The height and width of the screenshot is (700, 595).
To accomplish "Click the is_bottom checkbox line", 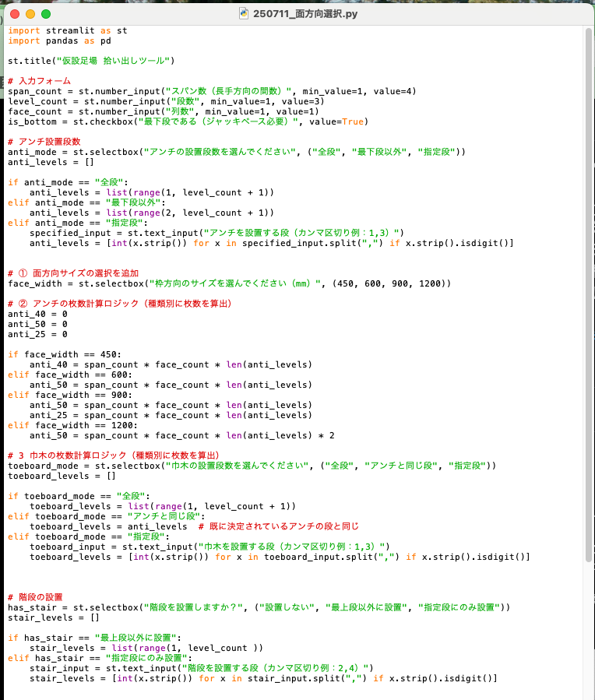I will click(x=188, y=122).
